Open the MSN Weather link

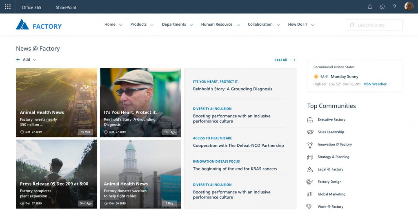click(375, 84)
